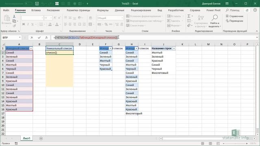Image resolution: width=260 pixels, height=146 pixels.
Task: Click the Save icon in the title bar
Action: [x=37, y=4]
